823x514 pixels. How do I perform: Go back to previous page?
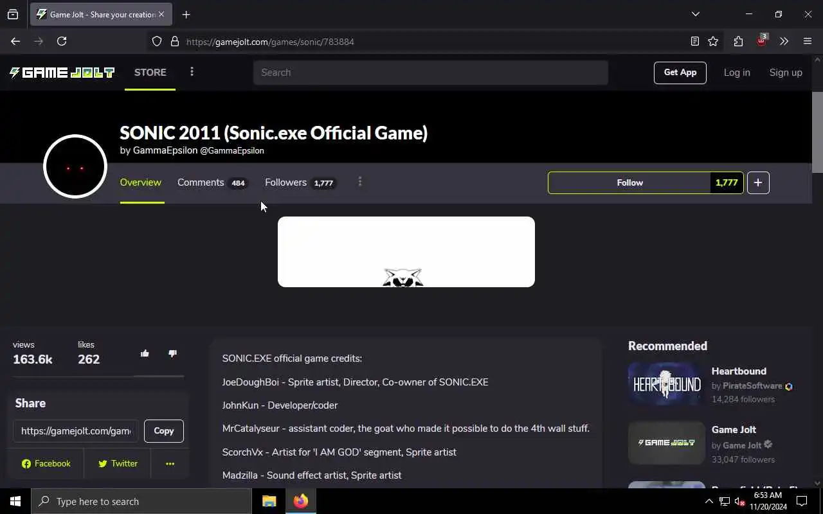coord(15,41)
